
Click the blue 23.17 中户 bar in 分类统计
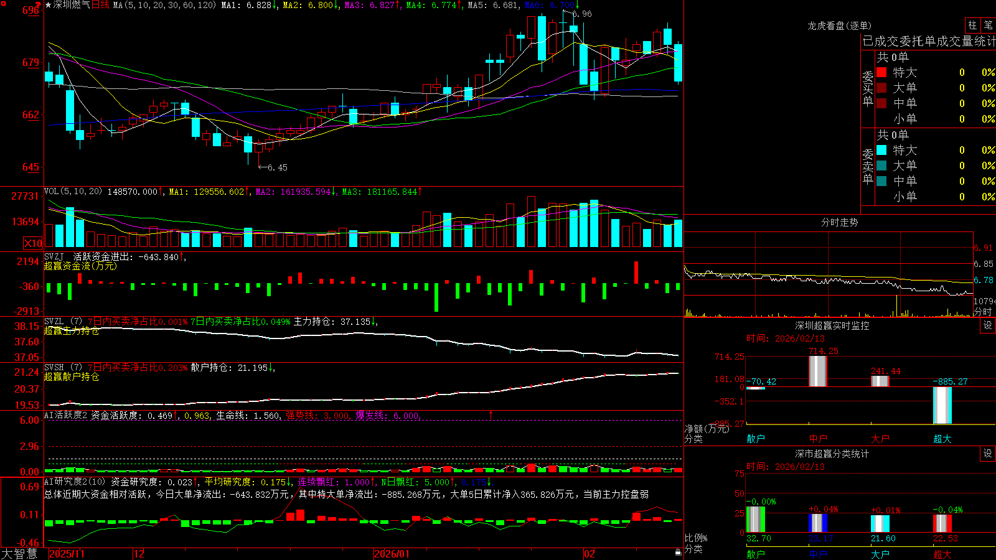pyautogui.click(x=818, y=523)
